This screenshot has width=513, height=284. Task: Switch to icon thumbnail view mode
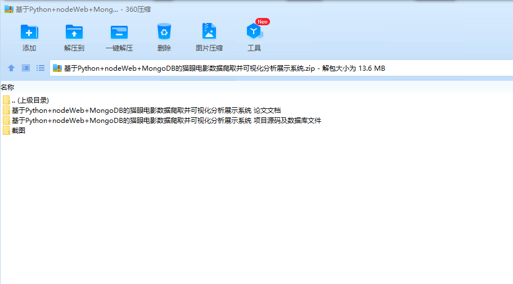coord(26,68)
